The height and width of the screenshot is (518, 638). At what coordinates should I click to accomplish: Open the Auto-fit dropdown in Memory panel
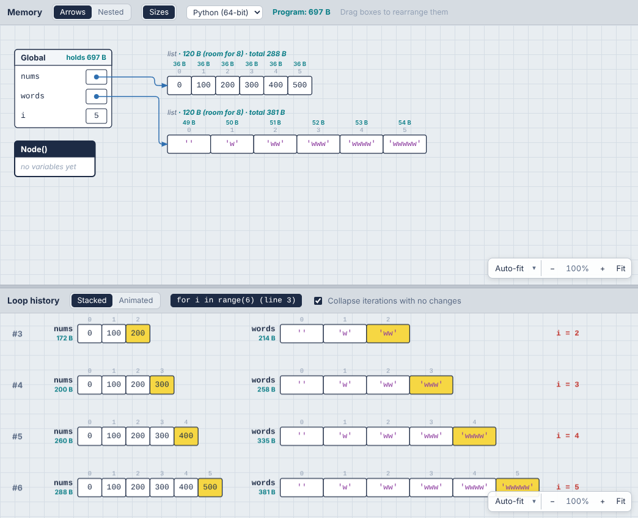[515, 268]
